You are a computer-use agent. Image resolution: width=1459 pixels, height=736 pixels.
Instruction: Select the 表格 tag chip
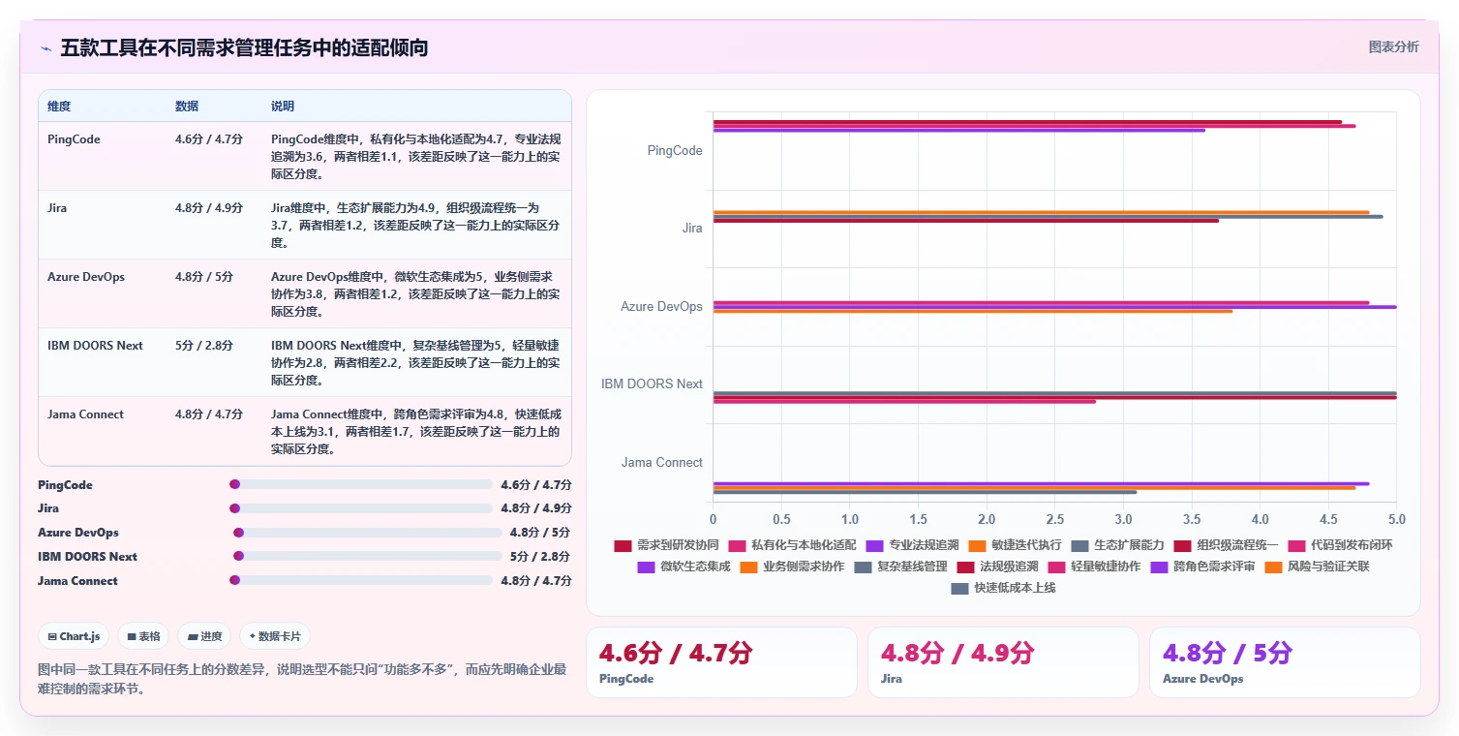coord(143,636)
